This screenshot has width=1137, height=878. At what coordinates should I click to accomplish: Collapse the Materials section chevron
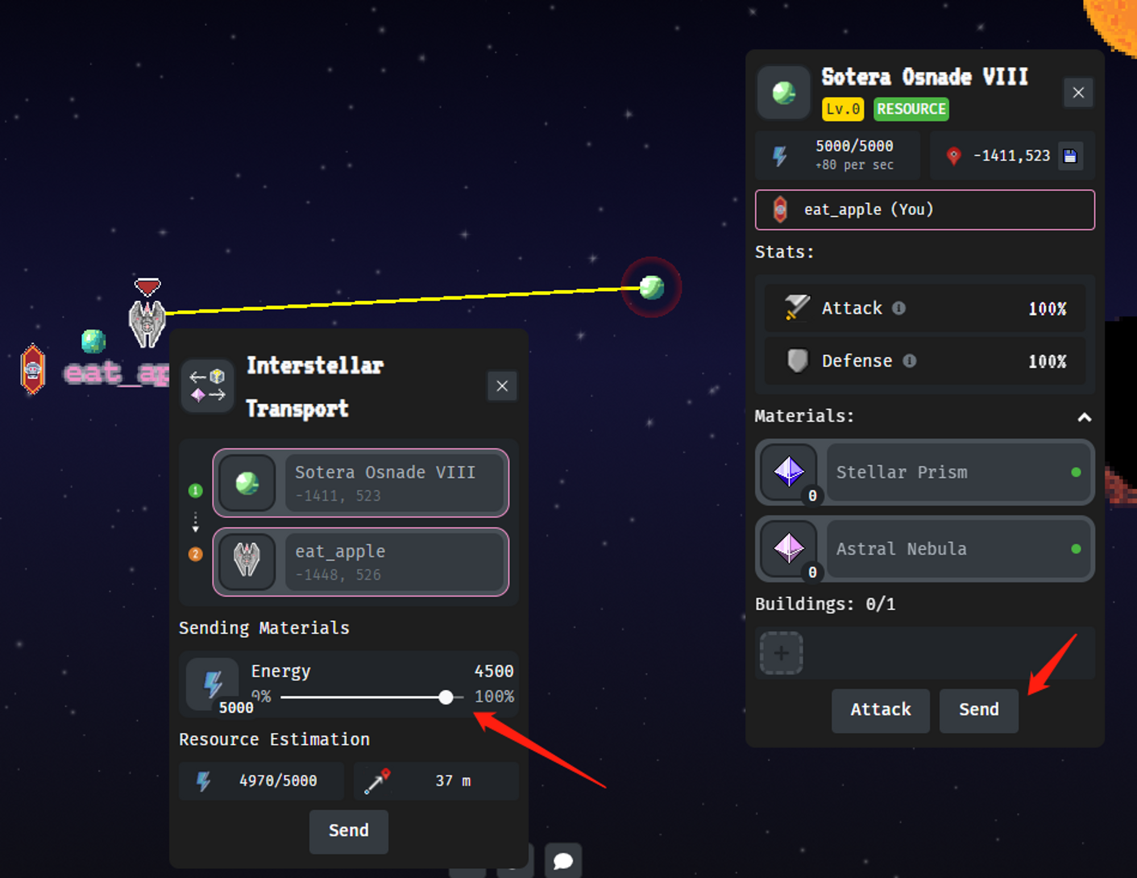(x=1084, y=418)
